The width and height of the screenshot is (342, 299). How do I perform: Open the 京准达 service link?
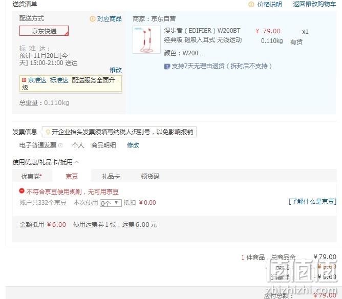click(x=37, y=80)
